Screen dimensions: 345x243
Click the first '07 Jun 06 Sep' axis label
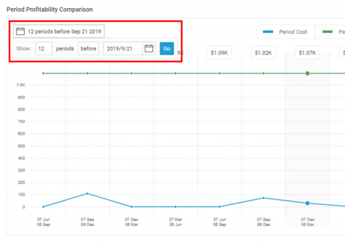click(x=43, y=222)
